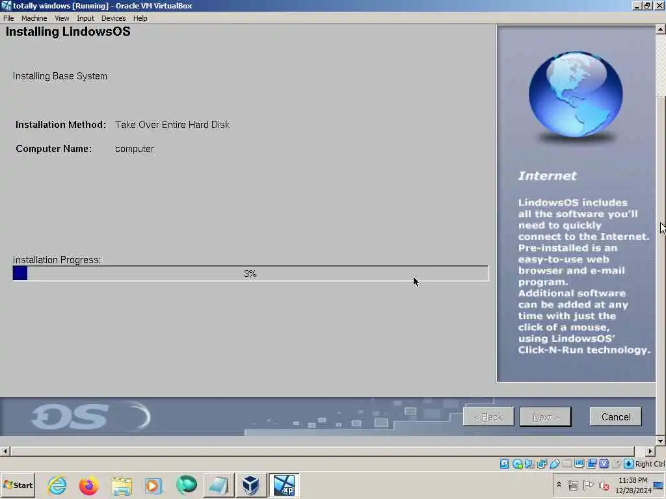Image resolution: width=666 pixels, height=499 pixels.
Task: Click the green globe taskbar icon
Action: (186, 485)
